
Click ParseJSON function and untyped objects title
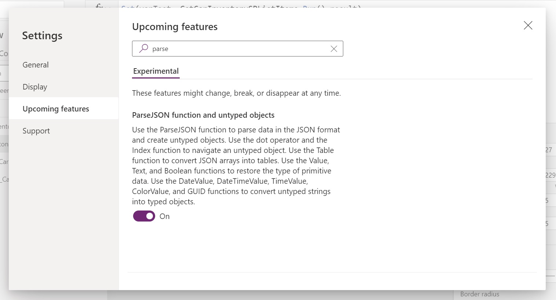203,115
